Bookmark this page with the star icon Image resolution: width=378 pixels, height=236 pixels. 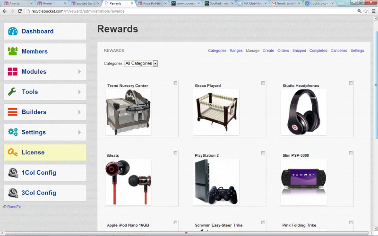pos(365,11)
